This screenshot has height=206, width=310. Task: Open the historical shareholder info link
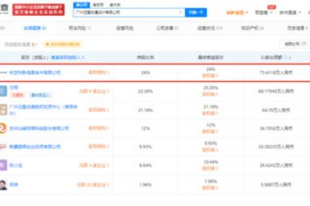pyautogui.click(x=21, y=44)
